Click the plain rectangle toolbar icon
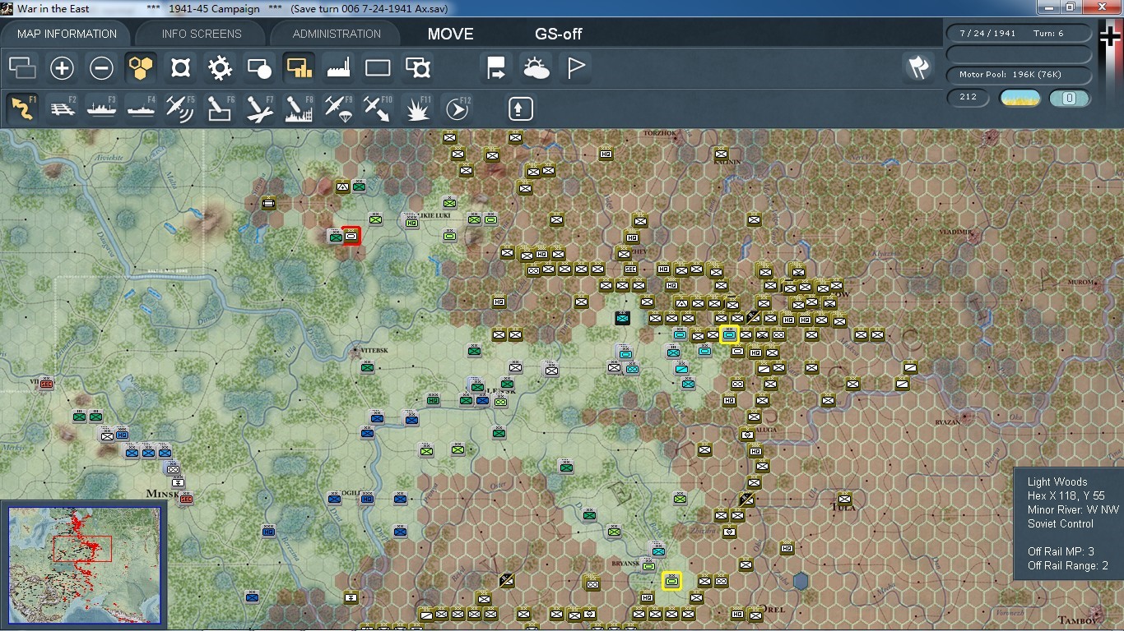 tap(378, 67)
